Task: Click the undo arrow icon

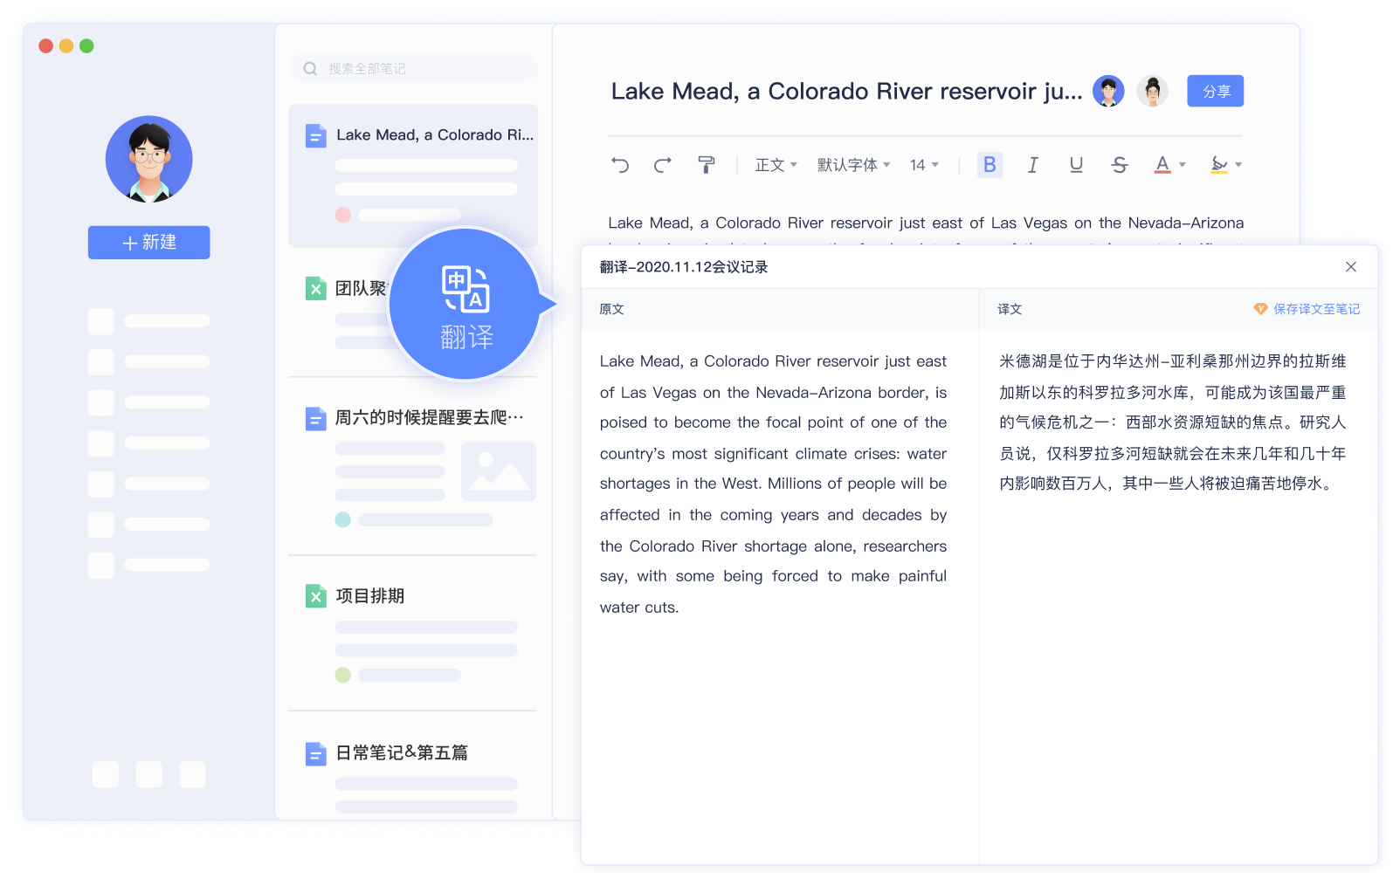Action: click(x=620, y=165)
